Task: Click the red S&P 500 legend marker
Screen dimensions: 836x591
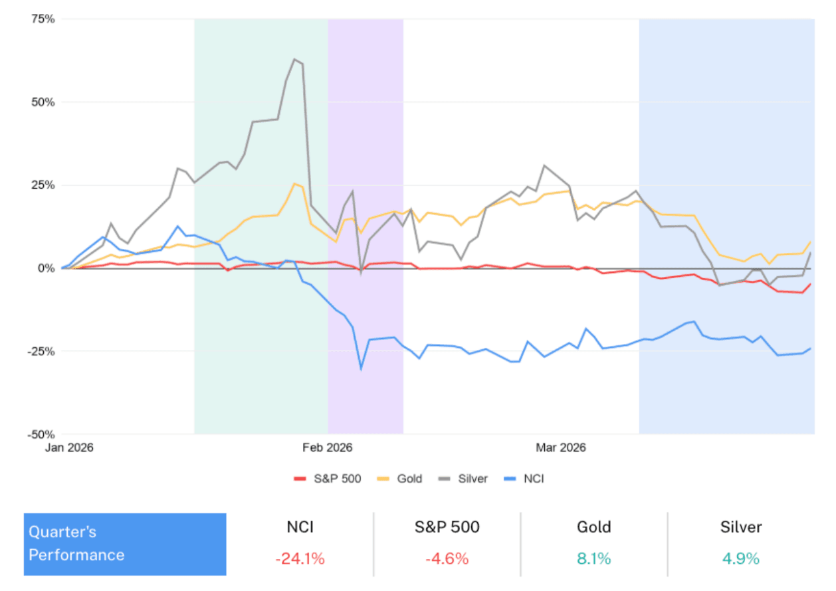Action: click(300, 479)
